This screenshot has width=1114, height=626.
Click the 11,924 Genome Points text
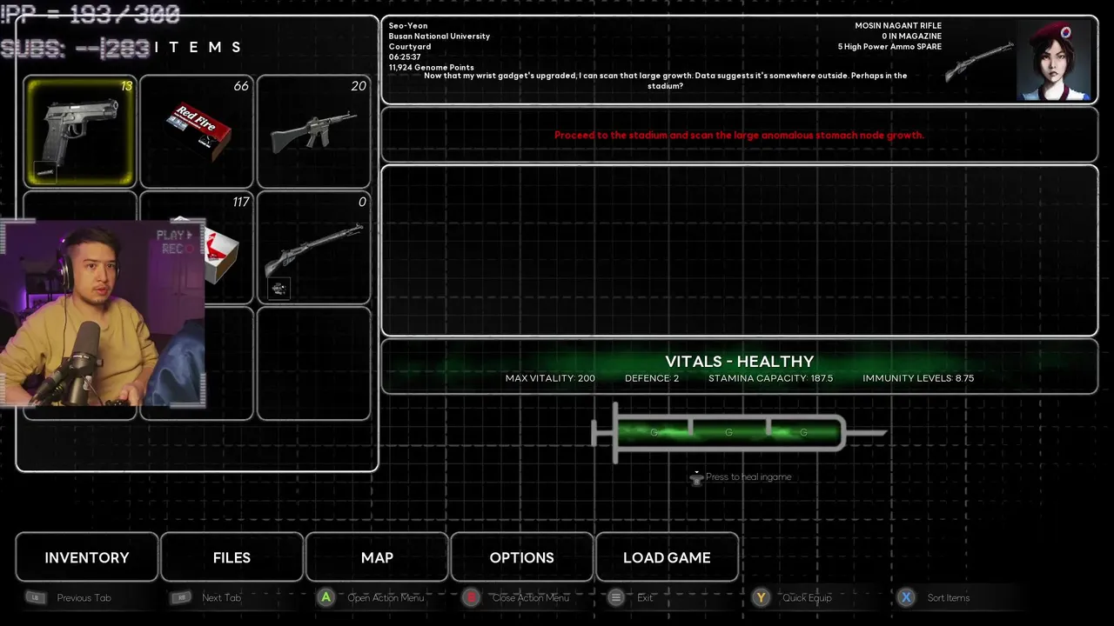pyautogui.click(x=432, y=68)
